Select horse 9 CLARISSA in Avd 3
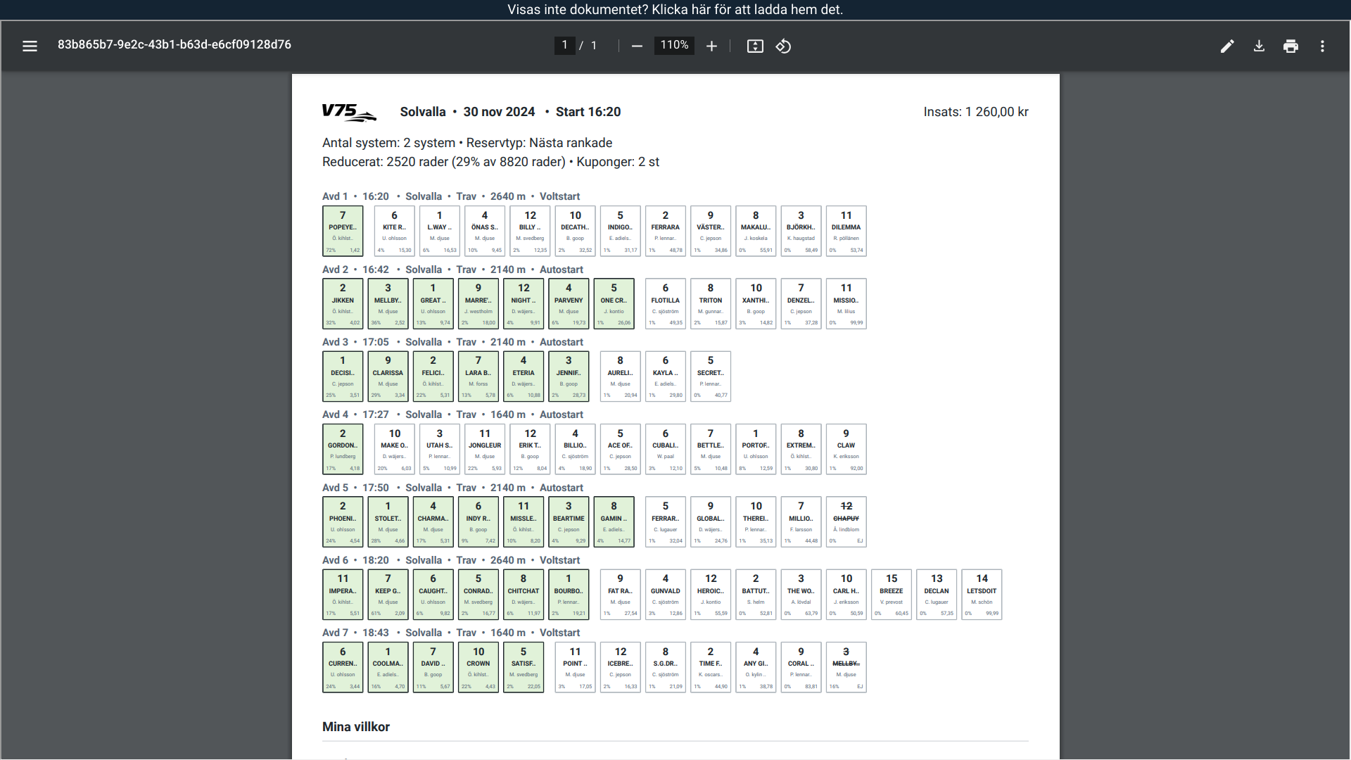 388,376
